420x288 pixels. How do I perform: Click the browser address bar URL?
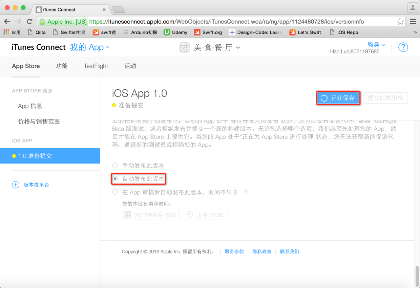pos(226,21)
